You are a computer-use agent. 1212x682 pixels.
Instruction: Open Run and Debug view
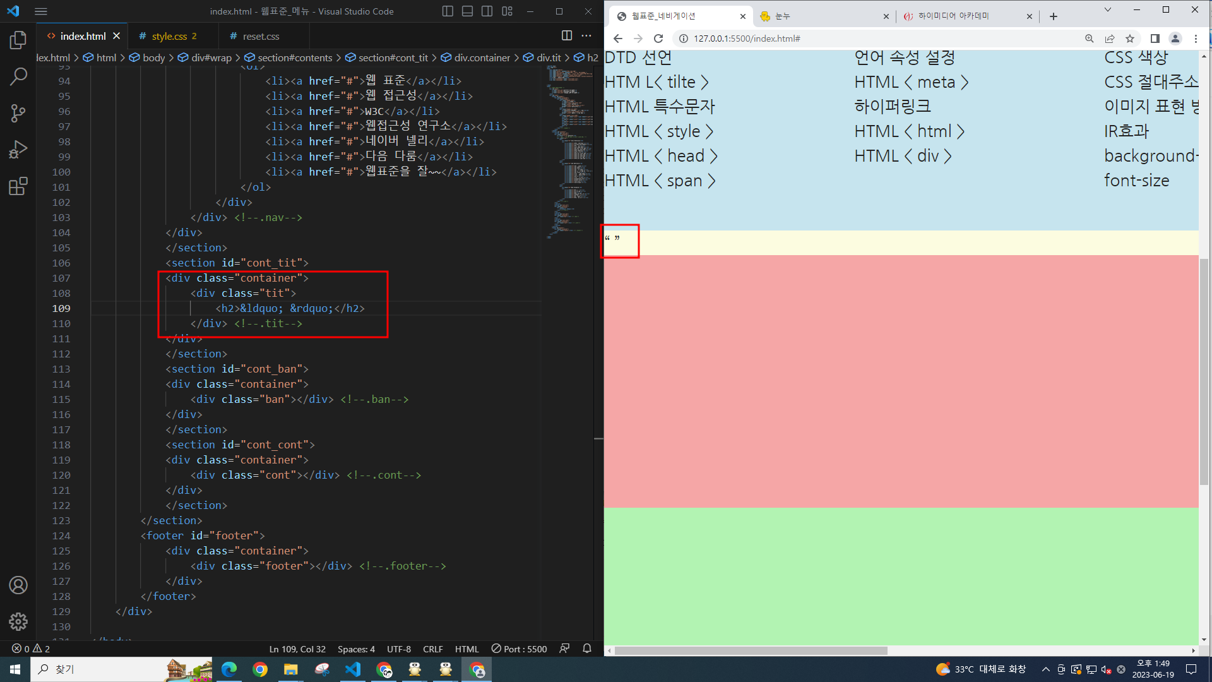tap(18, 150)
